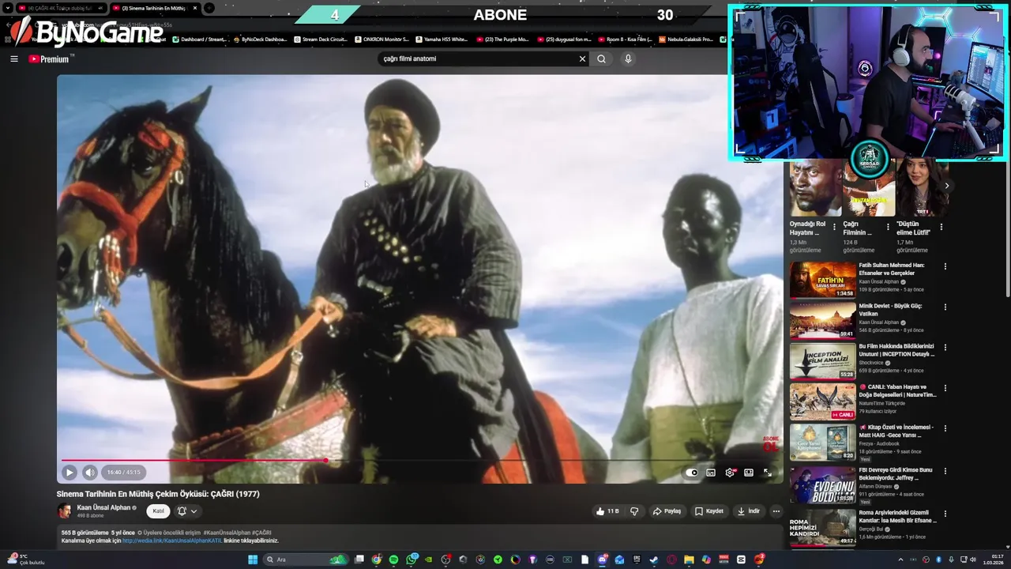Clear the search box text

pyautogui.click(x=582, y=58)
